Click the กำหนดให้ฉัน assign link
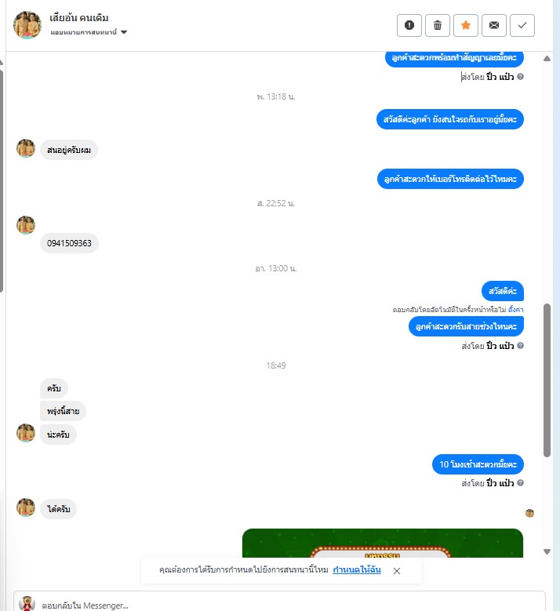The width and height of the screenshot is (560, 611). click(357, 569)
